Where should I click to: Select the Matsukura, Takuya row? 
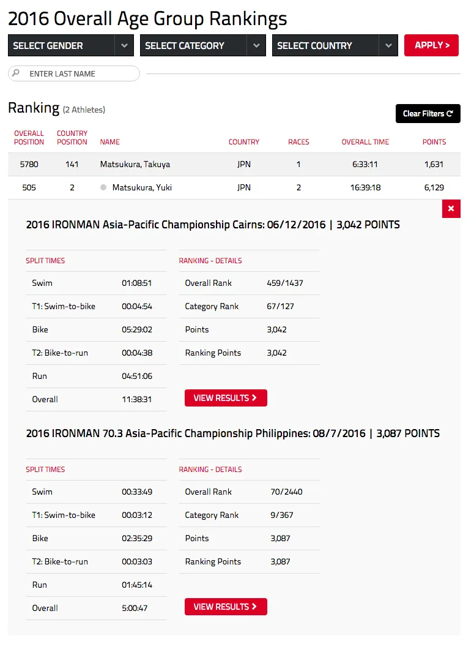135,165
